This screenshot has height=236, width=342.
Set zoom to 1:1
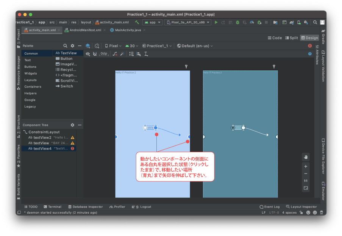tap(306, 181)
